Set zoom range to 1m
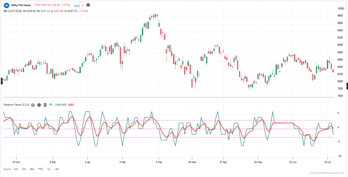The image size is (348, 177). coord(16,169)
